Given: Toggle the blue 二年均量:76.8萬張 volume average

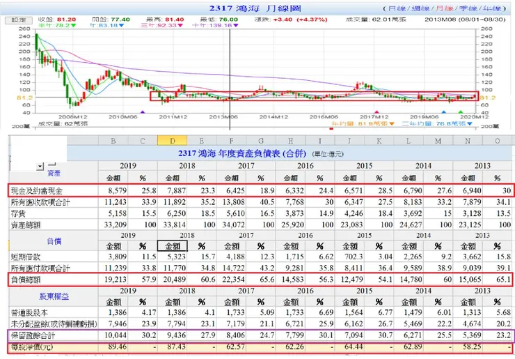Looking at the screenshot, I should coord(437,123).
